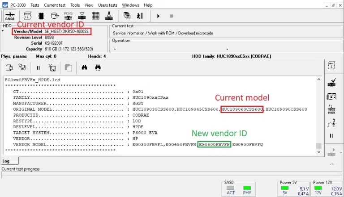Click the log vertical scrollbar down arrow
The width and height of the screenshot is (344, 197).
(318, 152)
